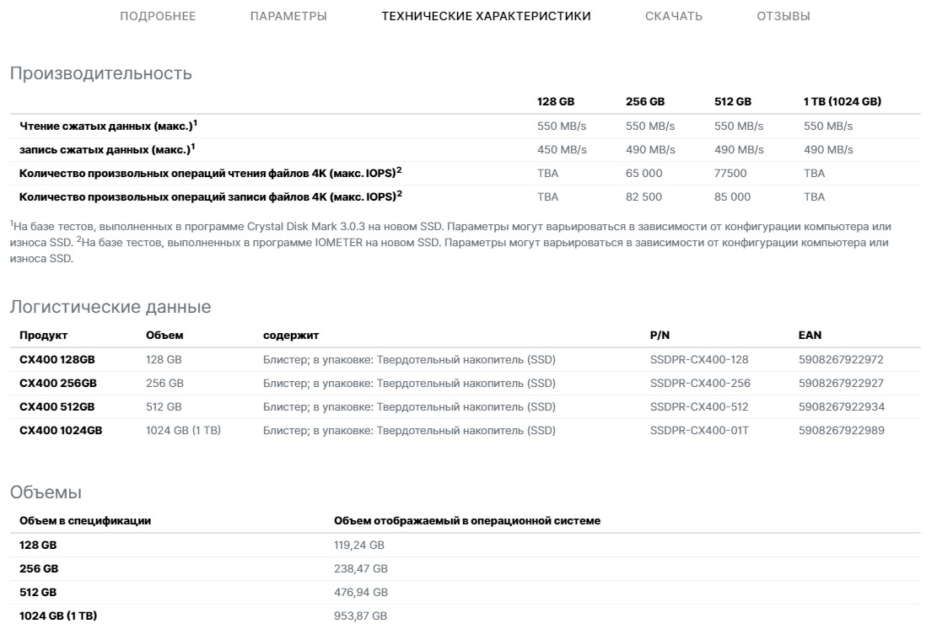Open the ОТЗЫВЫ tab

[x=784, y=16]
